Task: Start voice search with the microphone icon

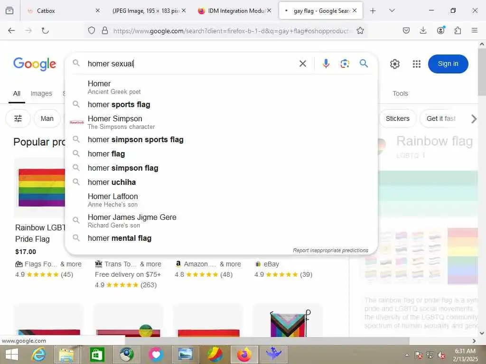Action: click(326, 64)
